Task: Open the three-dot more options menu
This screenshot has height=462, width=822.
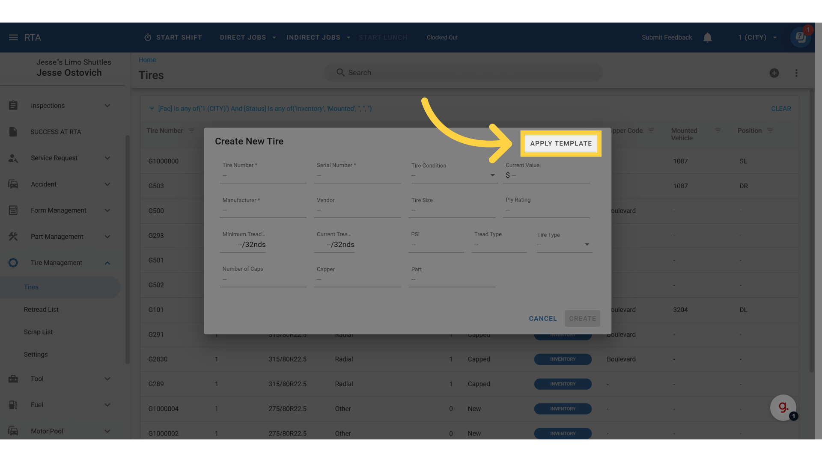Action: 796,73
